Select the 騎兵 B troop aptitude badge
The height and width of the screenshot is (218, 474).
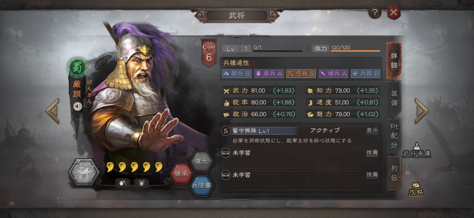237,73
